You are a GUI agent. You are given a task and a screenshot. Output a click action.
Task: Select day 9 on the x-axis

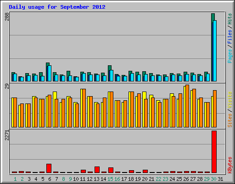pyautogui.click(x=70, y=179)
